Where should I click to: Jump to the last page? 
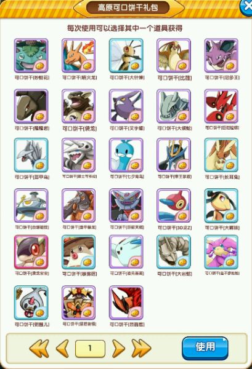pyautogui.click(x=141, y=348)
